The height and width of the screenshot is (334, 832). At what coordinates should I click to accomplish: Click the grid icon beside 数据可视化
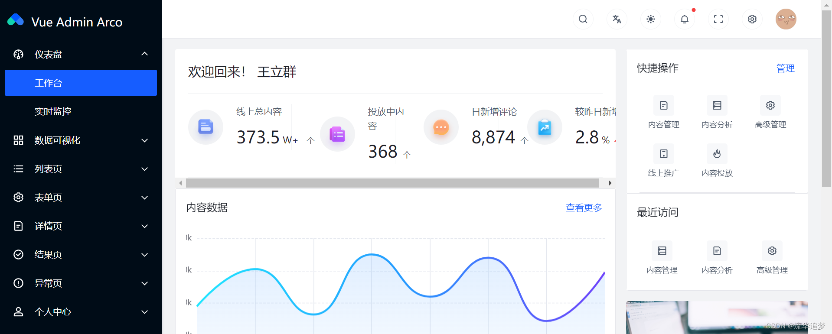pyautogui.click(x=18, y=140)
